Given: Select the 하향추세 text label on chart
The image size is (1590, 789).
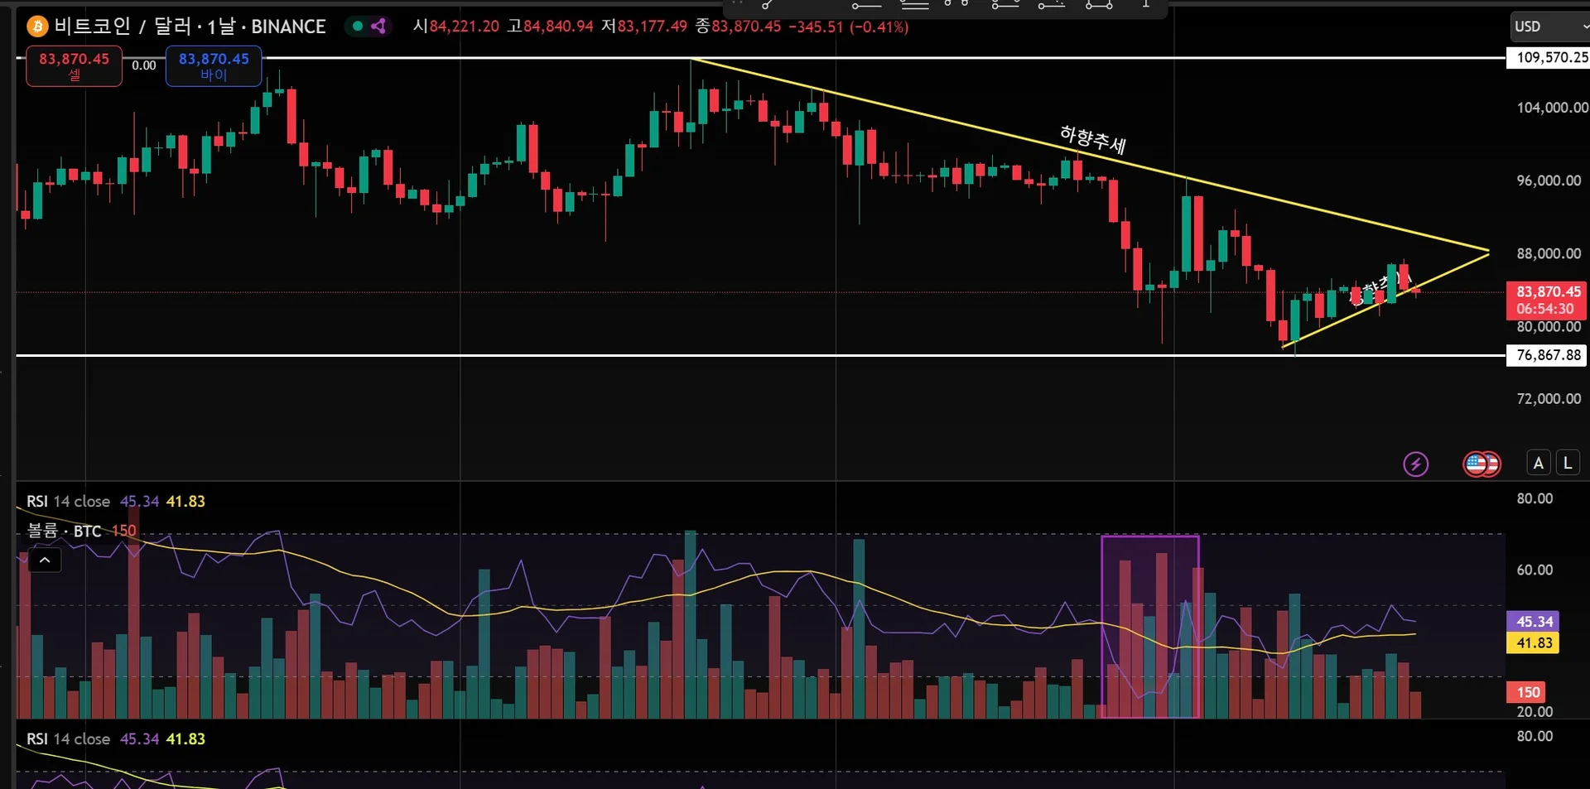Looking at the screenshot, I should click(x=1093, y=139).
